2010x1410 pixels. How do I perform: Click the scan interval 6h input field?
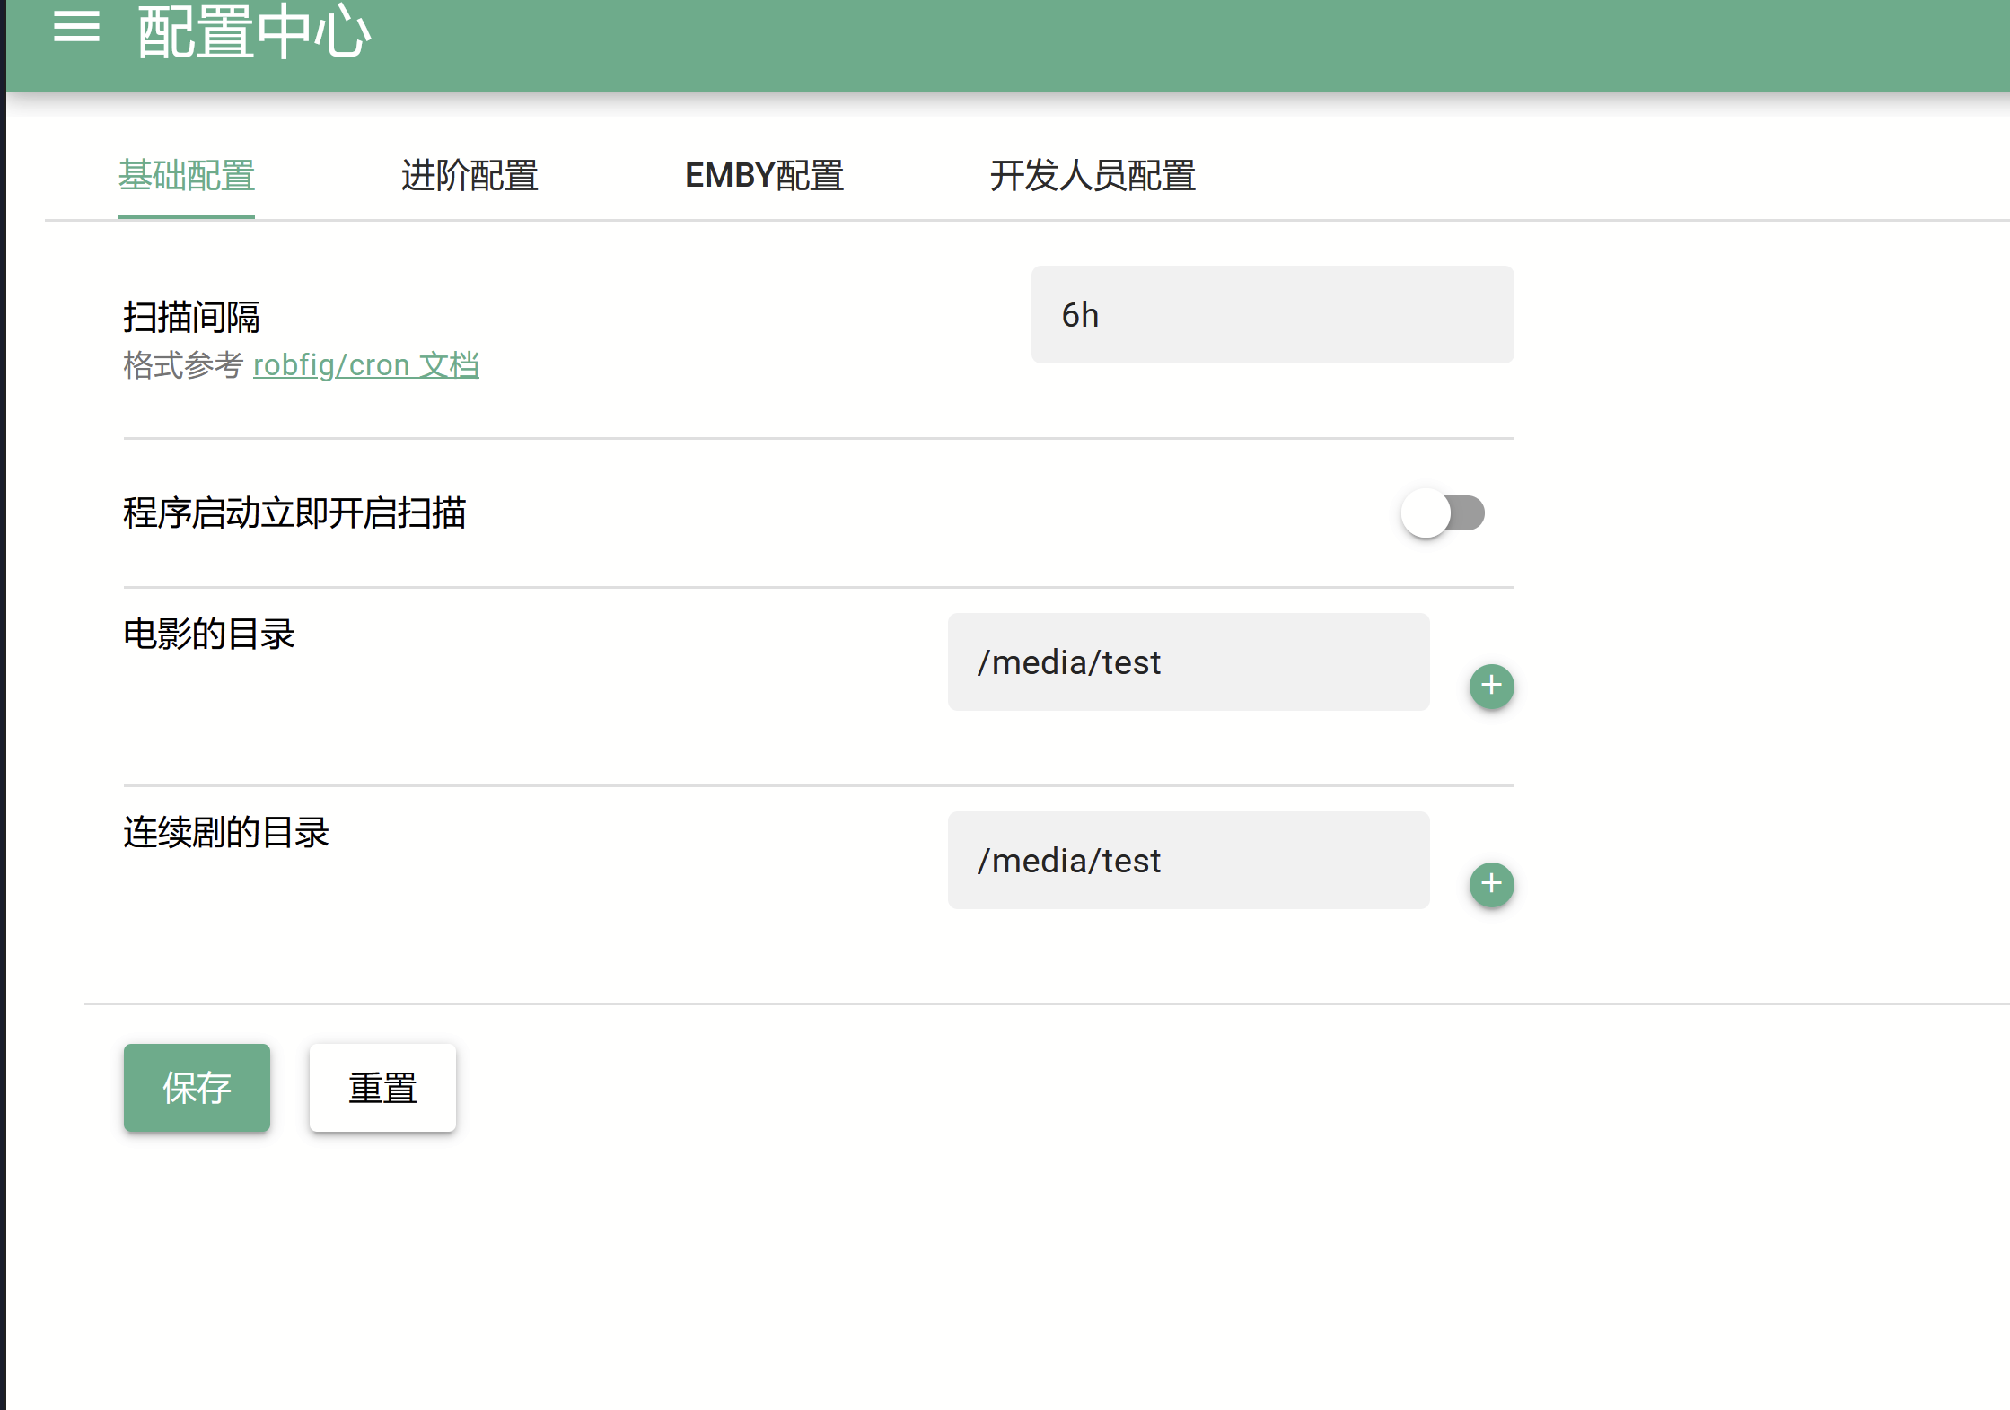pos(1272,315)
